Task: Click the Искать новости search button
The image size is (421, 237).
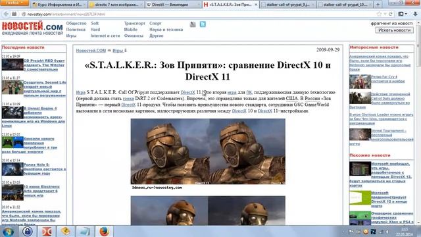Action: (395, 30)
